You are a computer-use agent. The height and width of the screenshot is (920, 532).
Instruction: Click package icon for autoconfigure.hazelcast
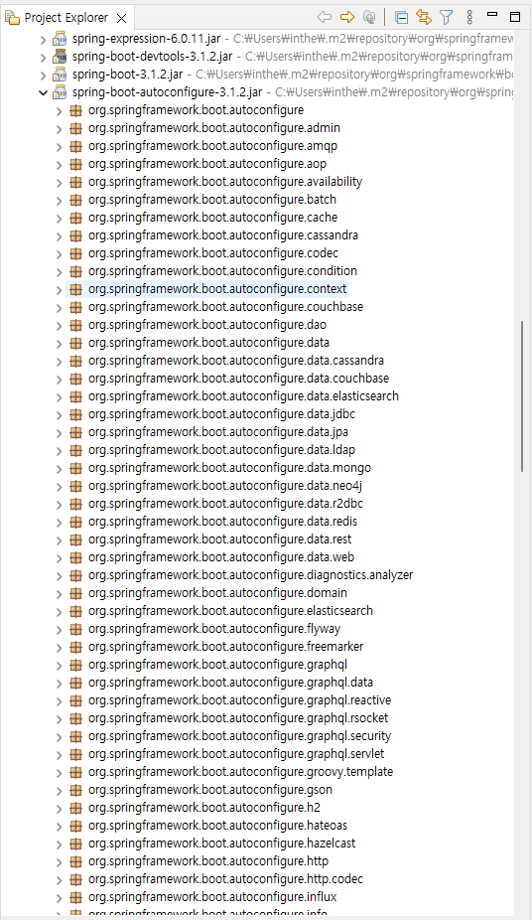(75, 843)
